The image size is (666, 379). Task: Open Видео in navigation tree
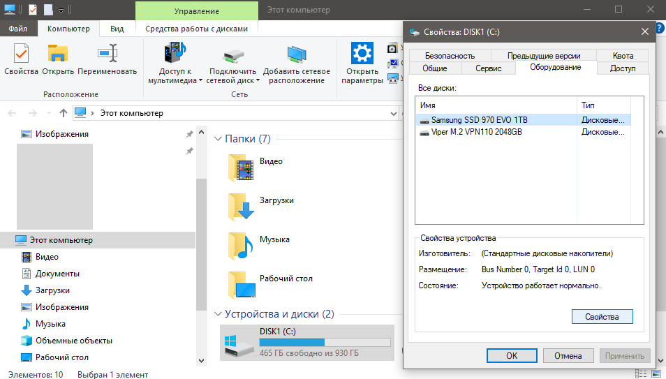(x=47, y=257)
